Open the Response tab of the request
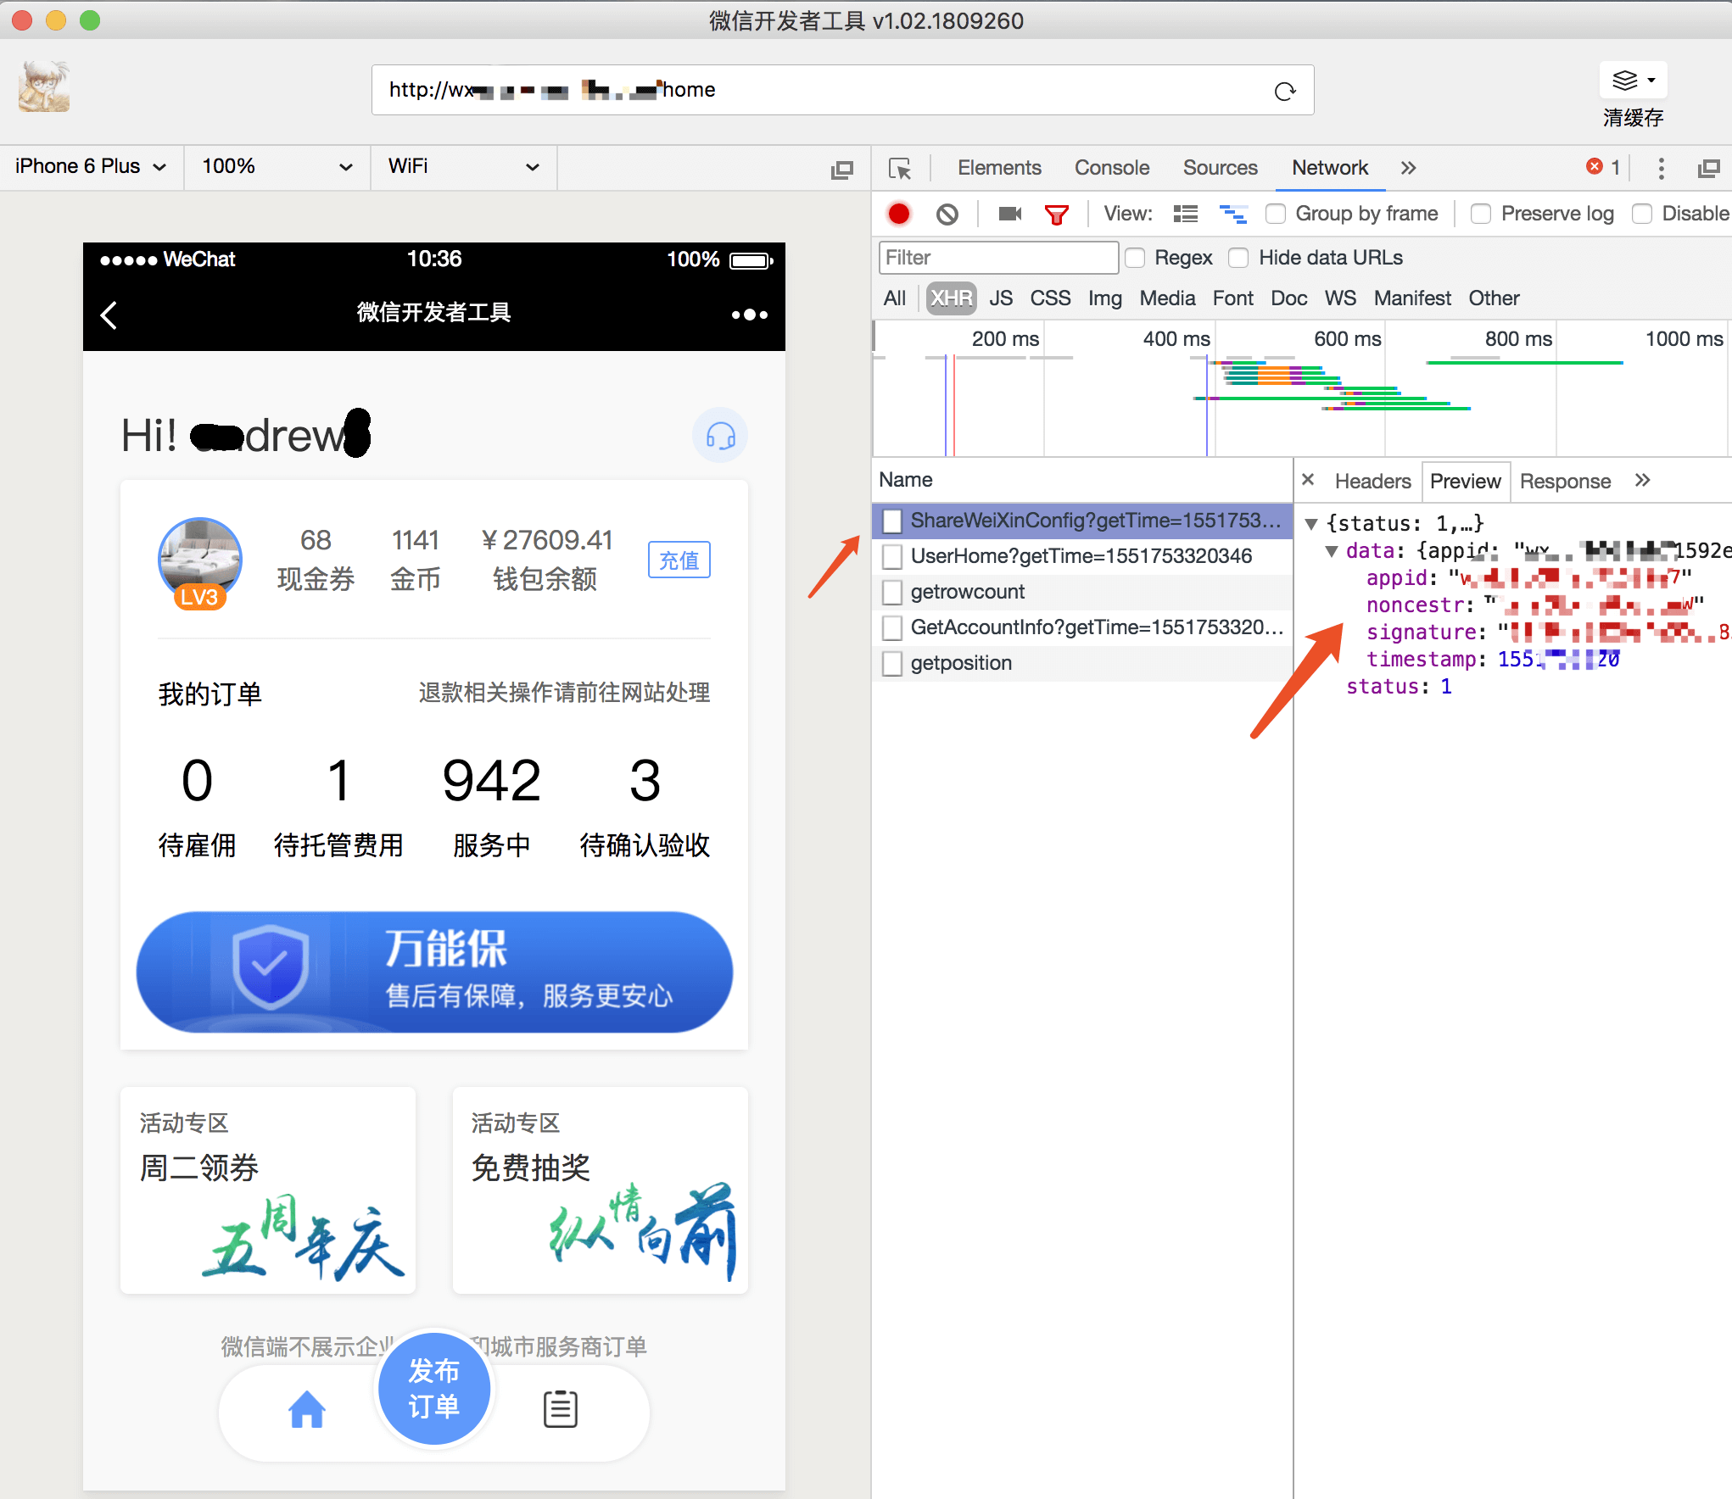The height and width of the screenshot is (1499, 1732). click(1565, 481)
